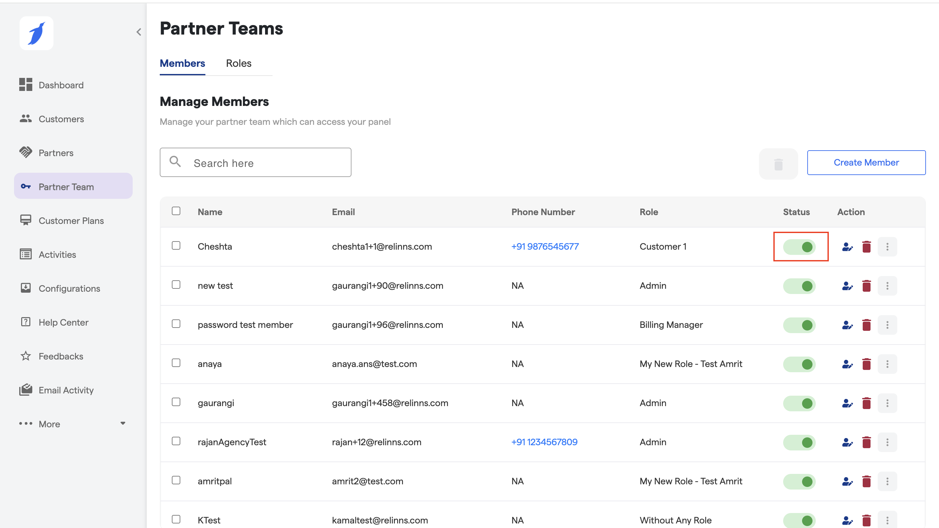Collapse the sidebar with the chevron arrow

(139, 32)
